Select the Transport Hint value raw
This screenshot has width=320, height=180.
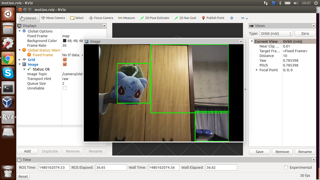pos(65,79)
